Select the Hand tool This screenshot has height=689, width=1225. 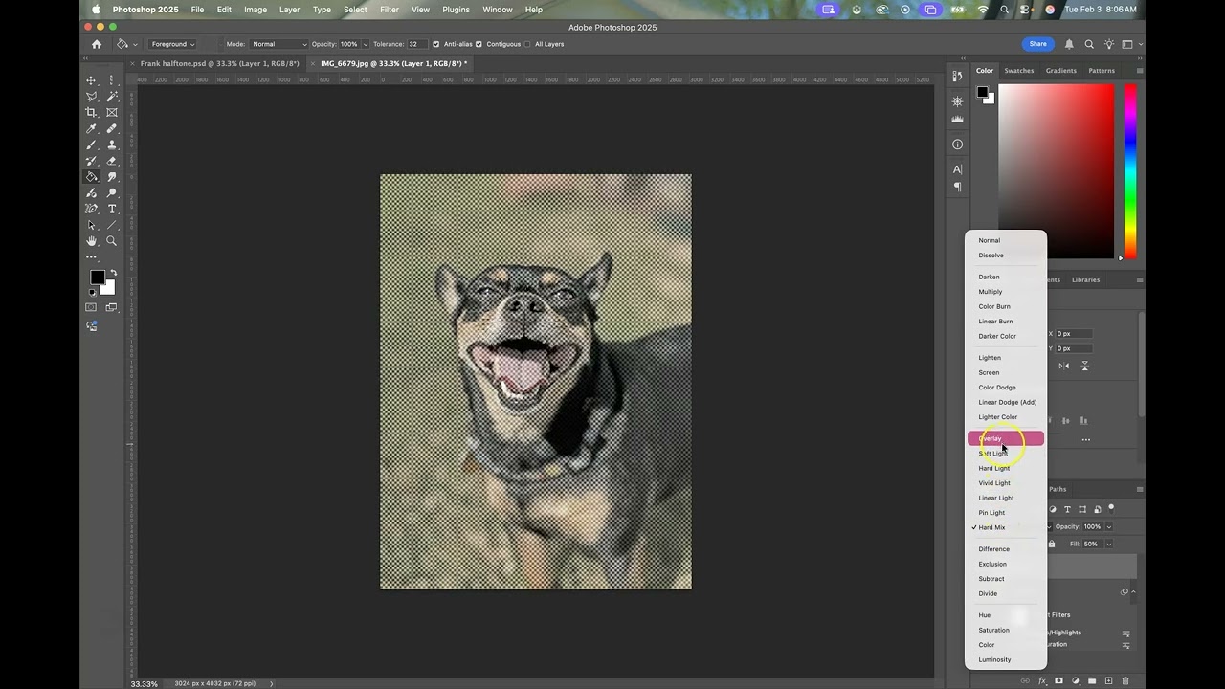point(92,241)
